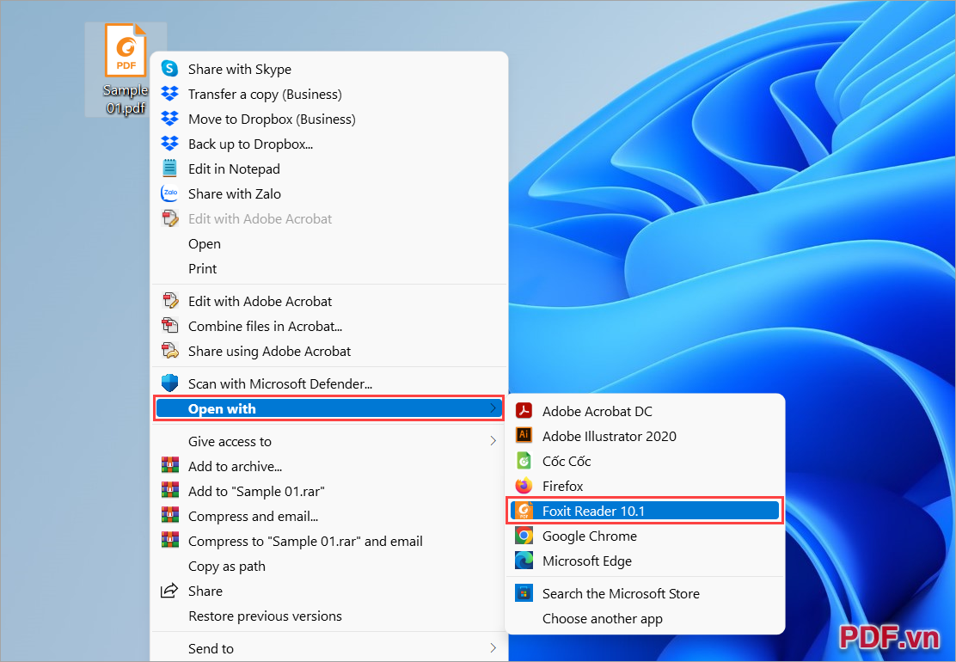Click the Dropbox icon beside Move to Dropbox
Screen dimensions: 956x662
pos(169,119)
